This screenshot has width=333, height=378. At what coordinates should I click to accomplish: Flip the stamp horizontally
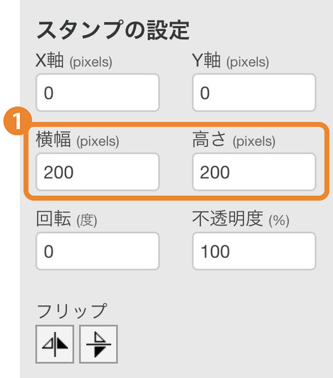click(55, 344)
